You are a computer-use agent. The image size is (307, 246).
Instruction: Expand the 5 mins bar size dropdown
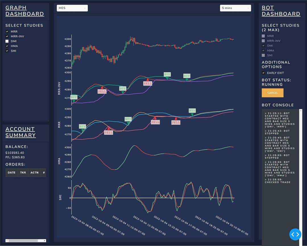(x=235, y=8)
